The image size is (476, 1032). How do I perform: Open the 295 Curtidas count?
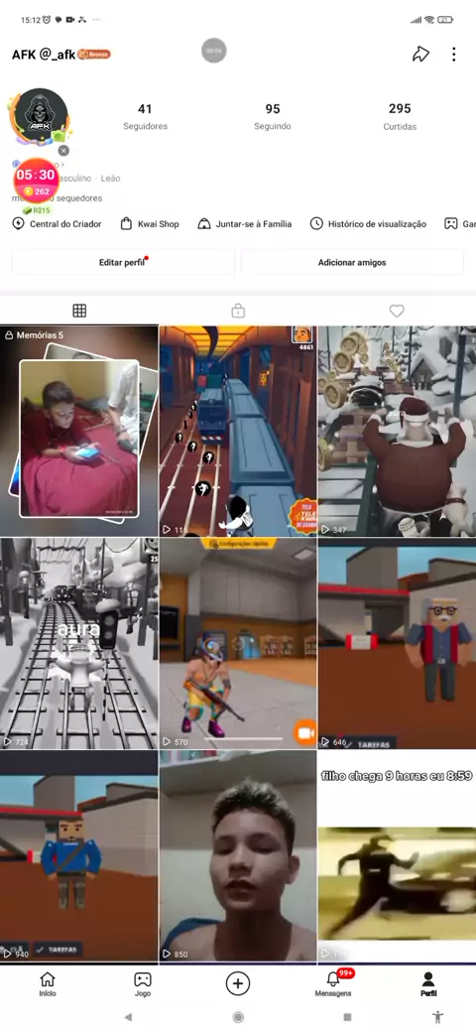click(x=400, y=116)
